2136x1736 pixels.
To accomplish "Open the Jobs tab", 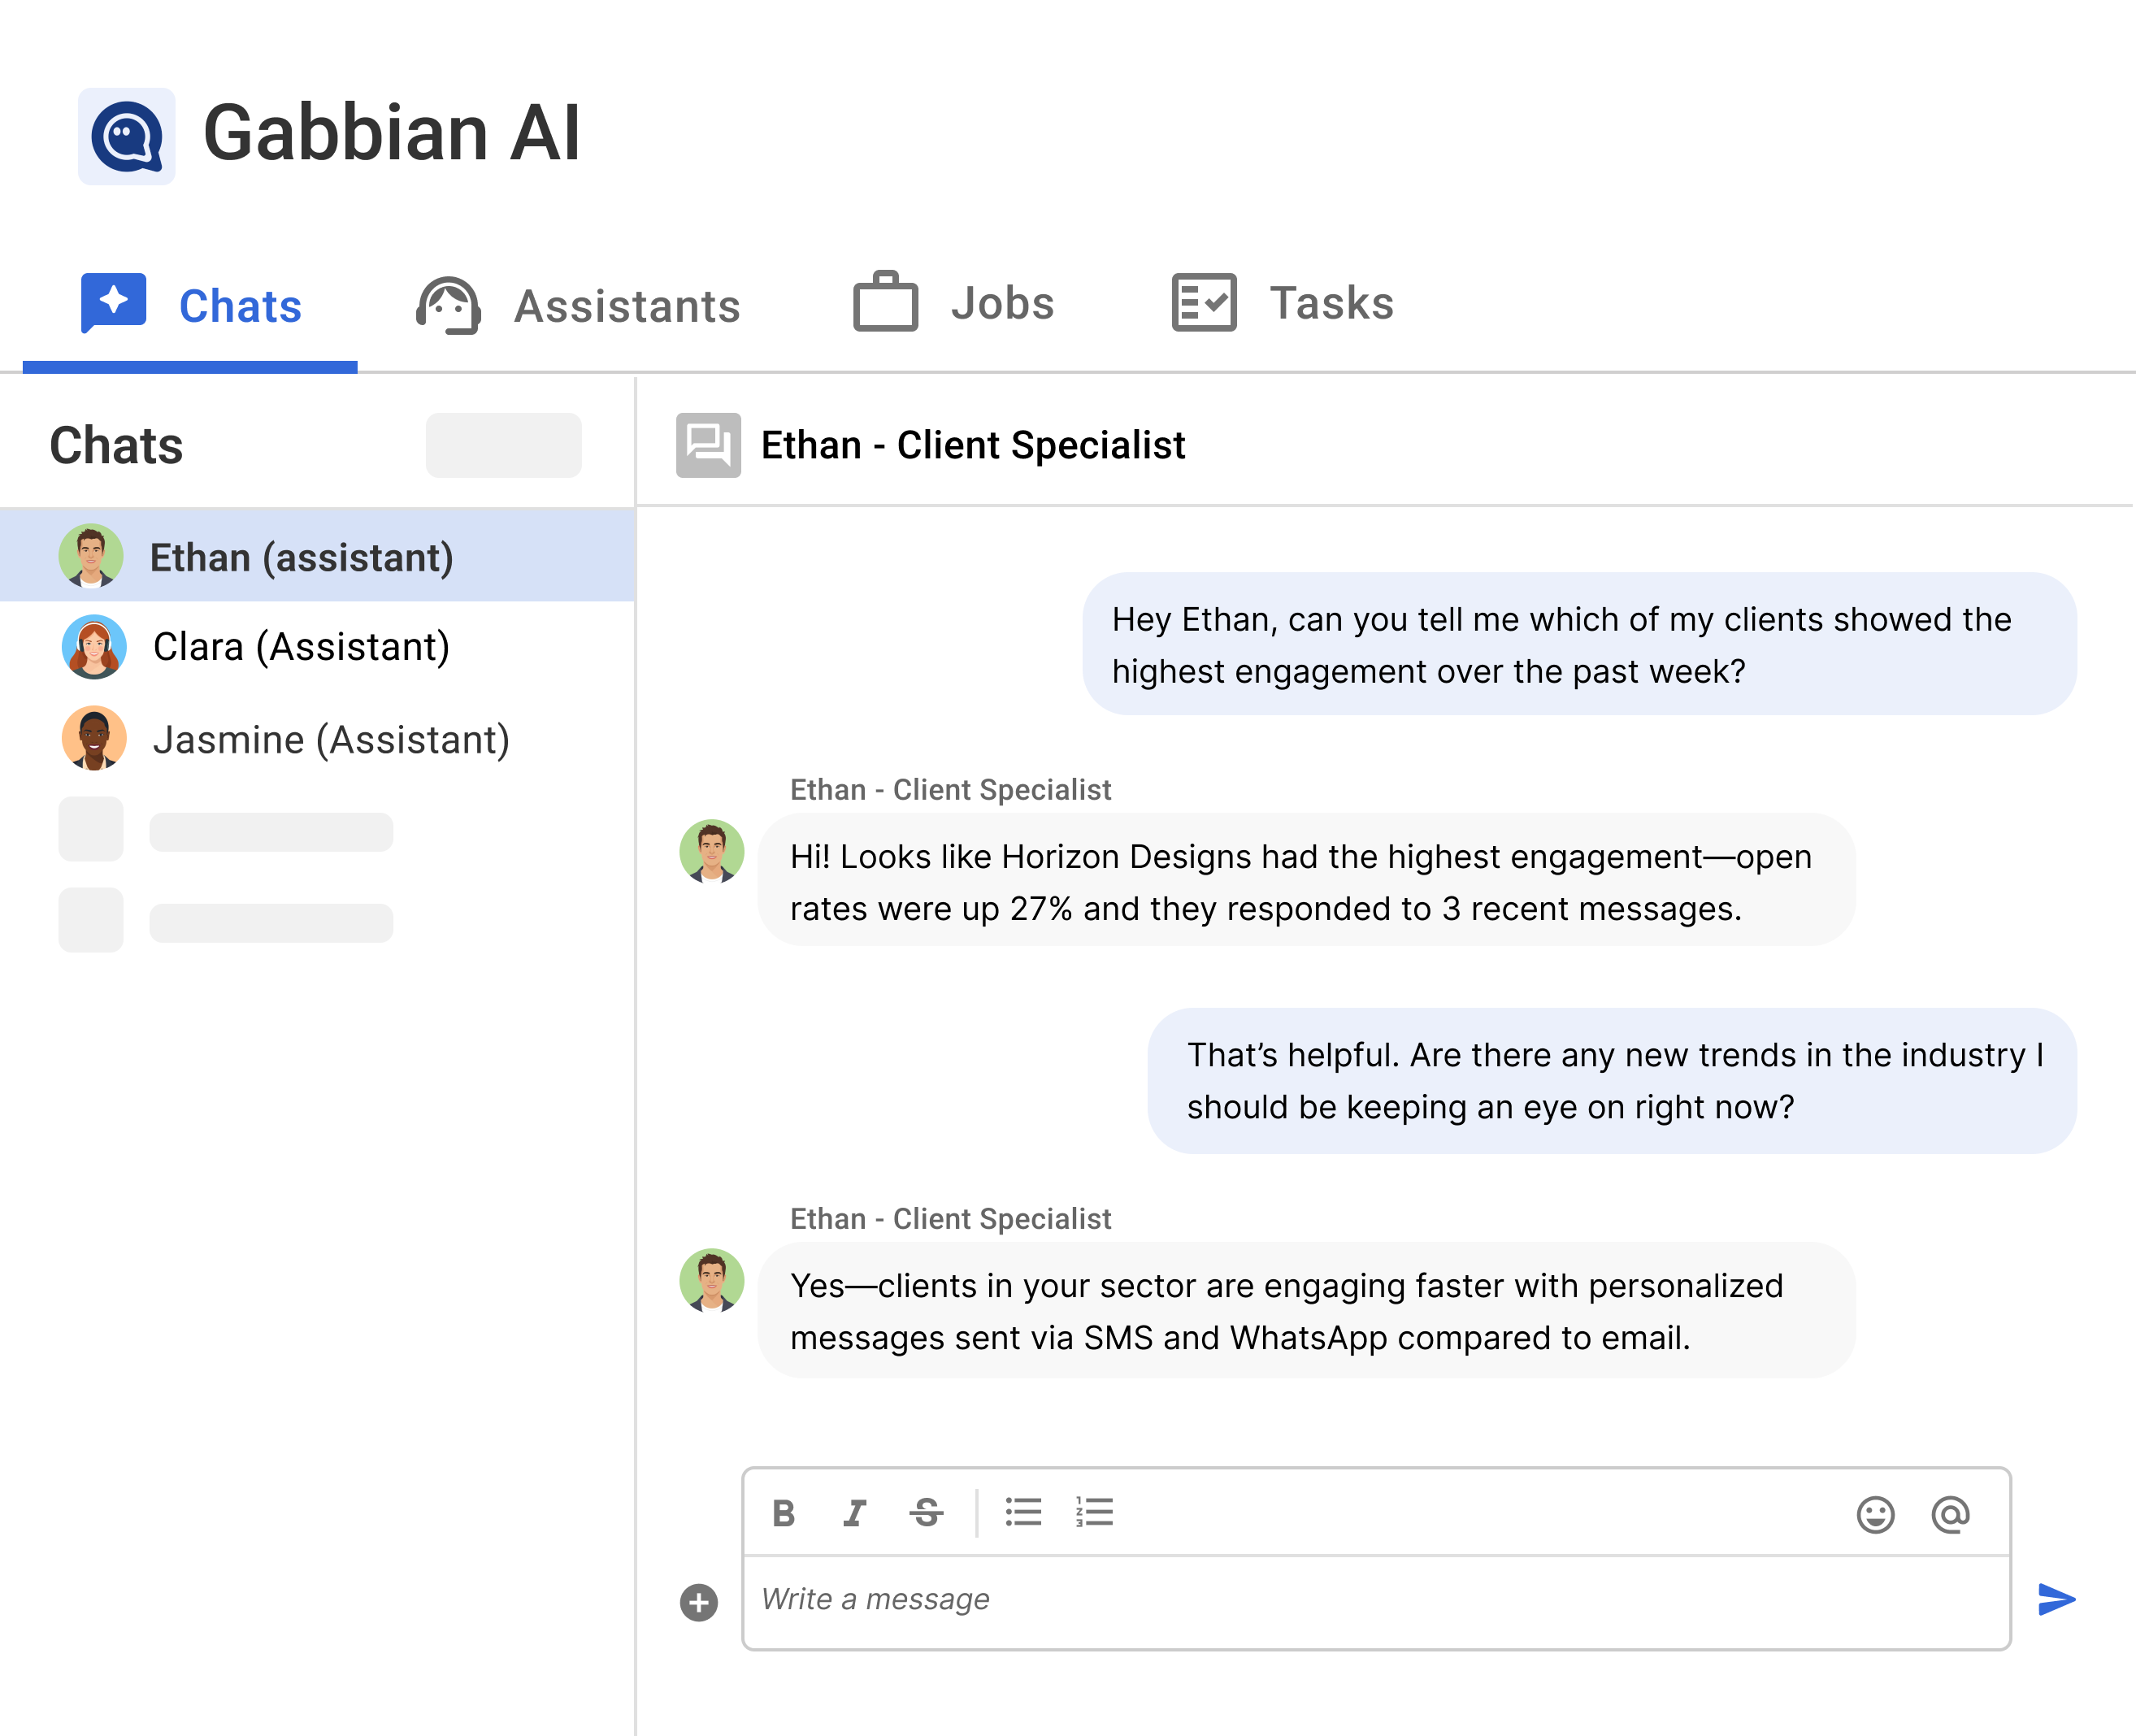I will [x=953, y=303].
